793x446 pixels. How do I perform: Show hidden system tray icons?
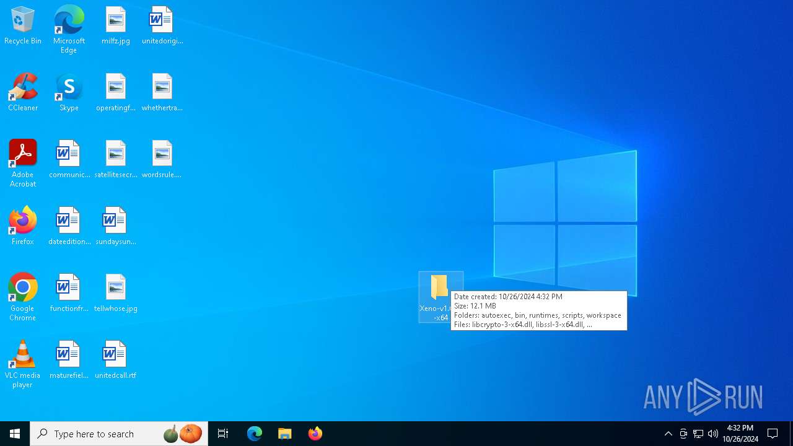click(668, 434)
